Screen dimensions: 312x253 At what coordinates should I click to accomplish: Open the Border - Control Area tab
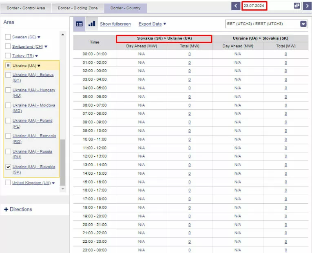pos(26,8)
